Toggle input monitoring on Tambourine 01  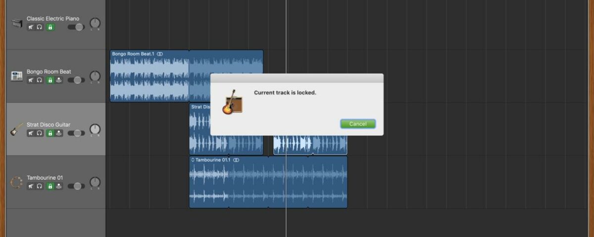pos(59,186)
